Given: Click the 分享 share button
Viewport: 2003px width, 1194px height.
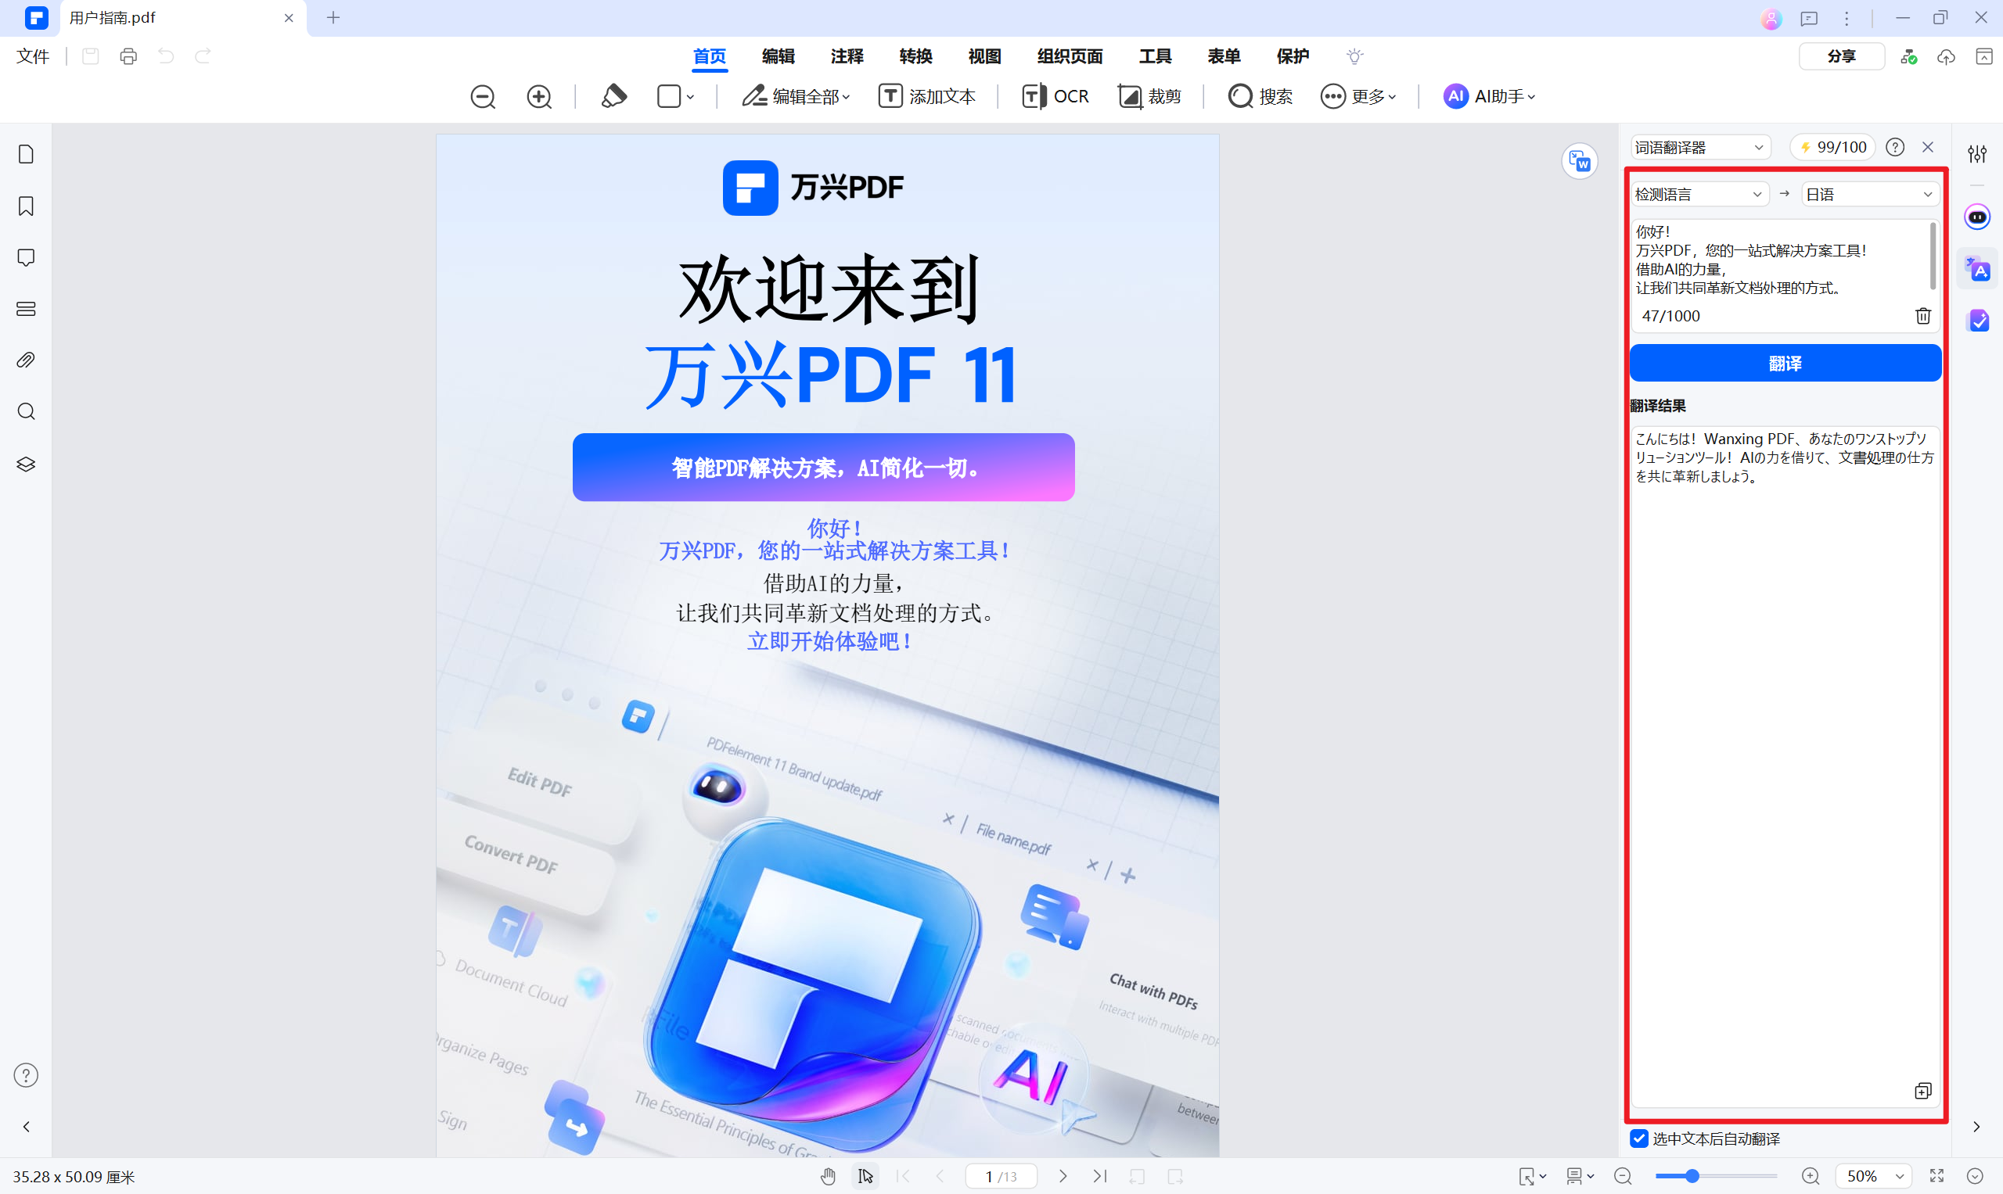Looking at the screenshot, I should (x=1840, y=56).
